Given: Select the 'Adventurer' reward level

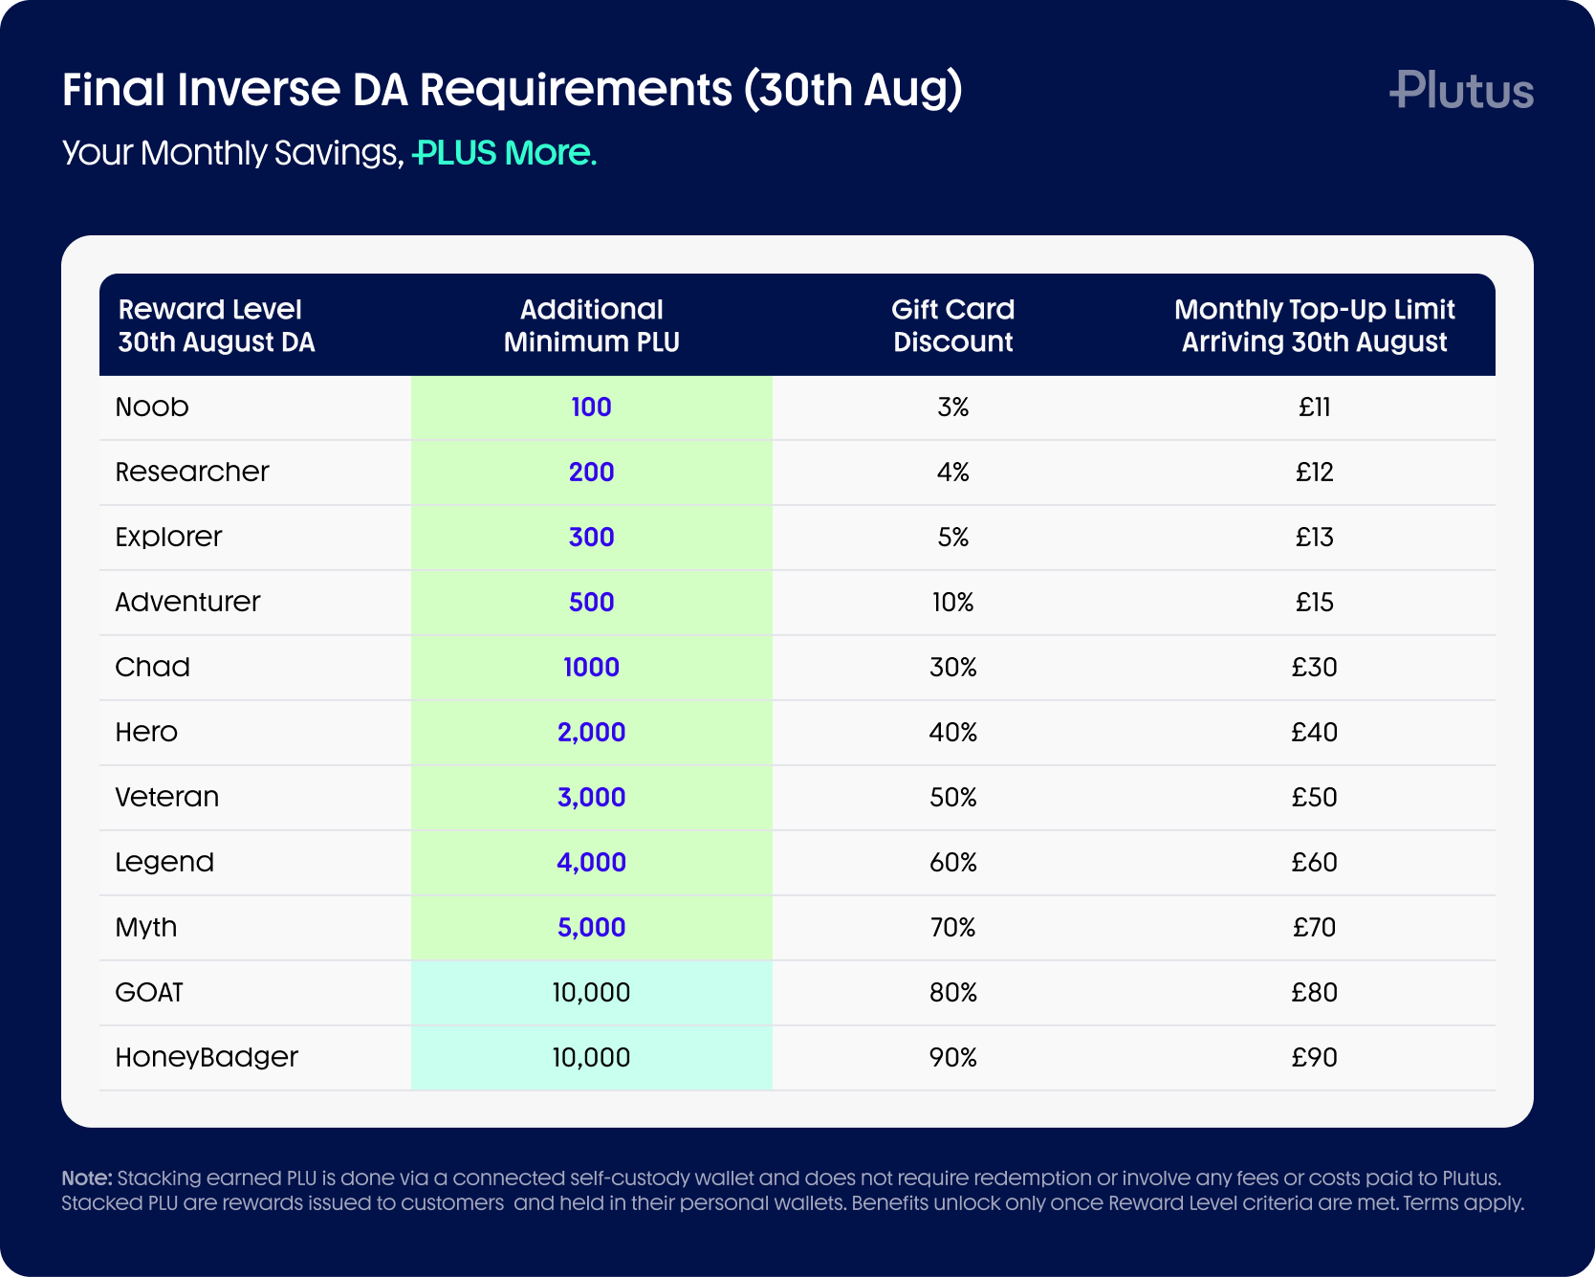Looking at the screenshot, I should 187,603.
